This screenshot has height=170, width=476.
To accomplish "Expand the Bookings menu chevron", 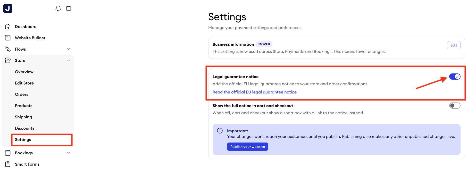I will tap(69, 153).
